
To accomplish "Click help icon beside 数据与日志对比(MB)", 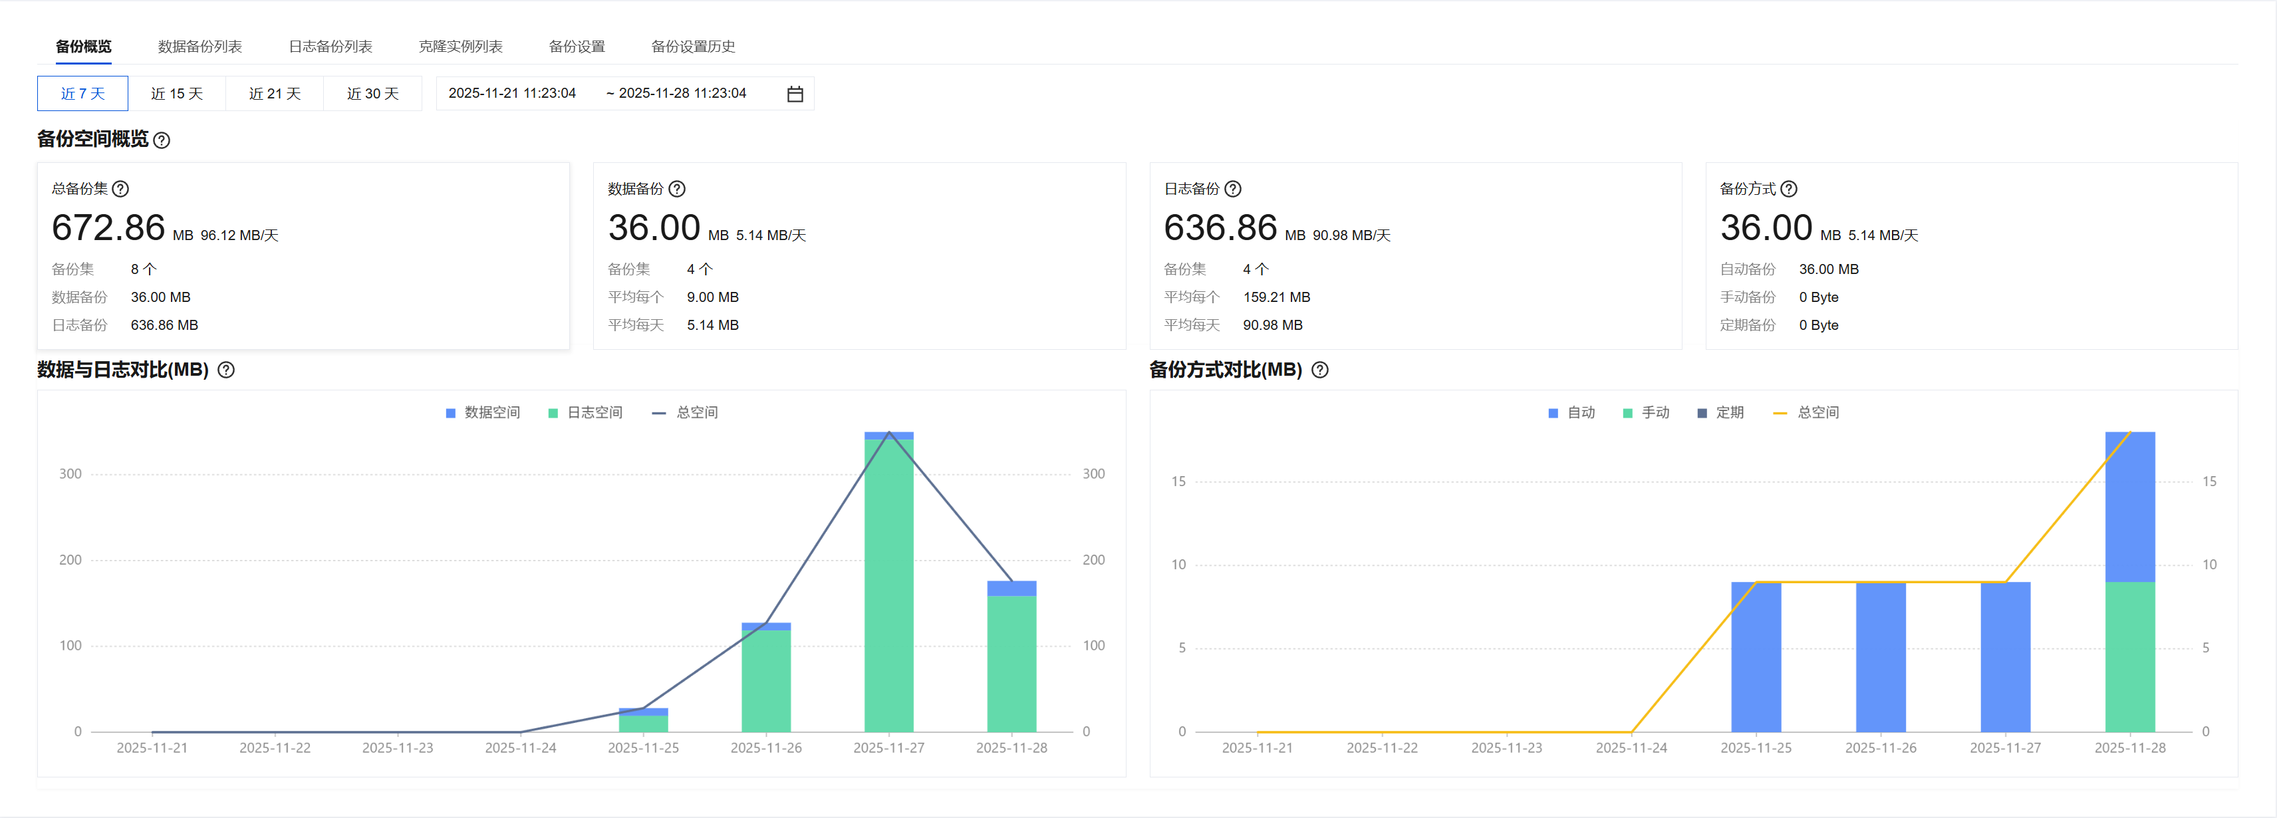I will 226,370.
